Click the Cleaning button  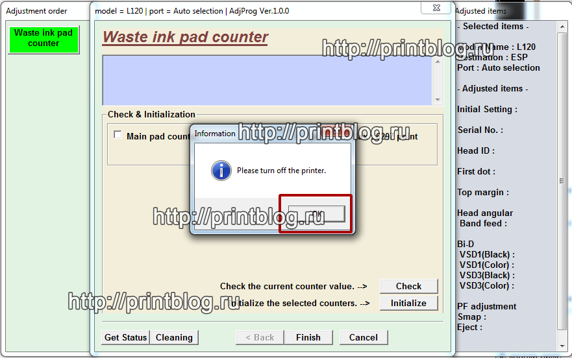click(x=174, y=337)
